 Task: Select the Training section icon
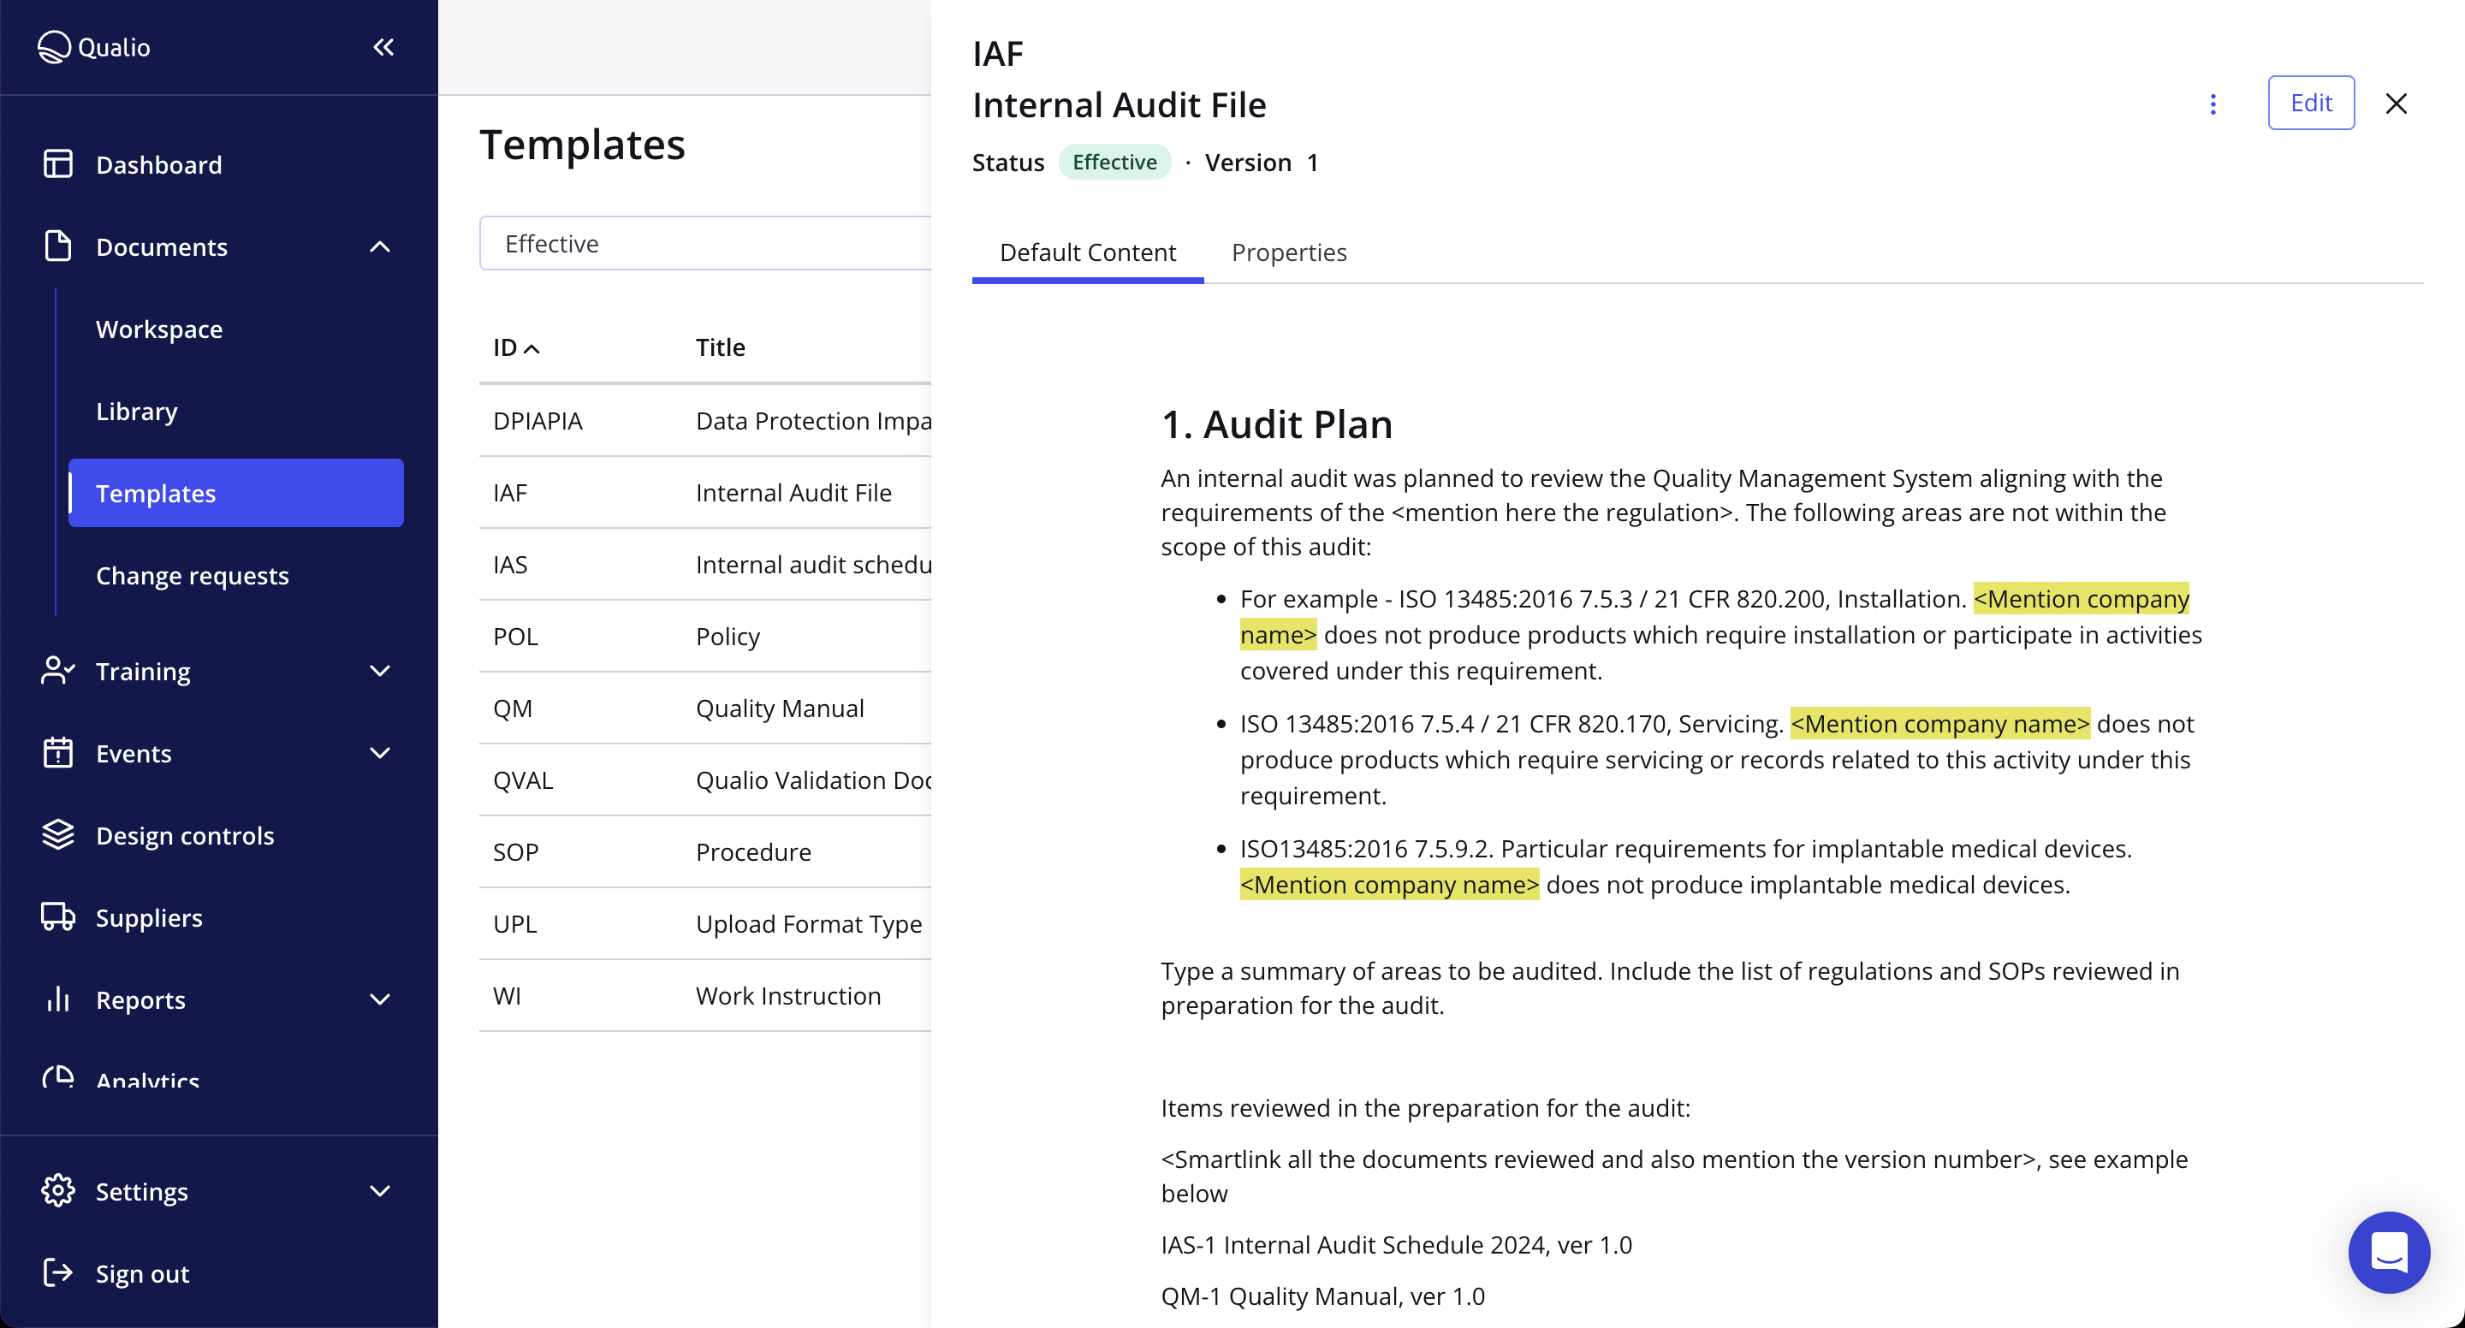pyautogui.click(x=57, y=671)
